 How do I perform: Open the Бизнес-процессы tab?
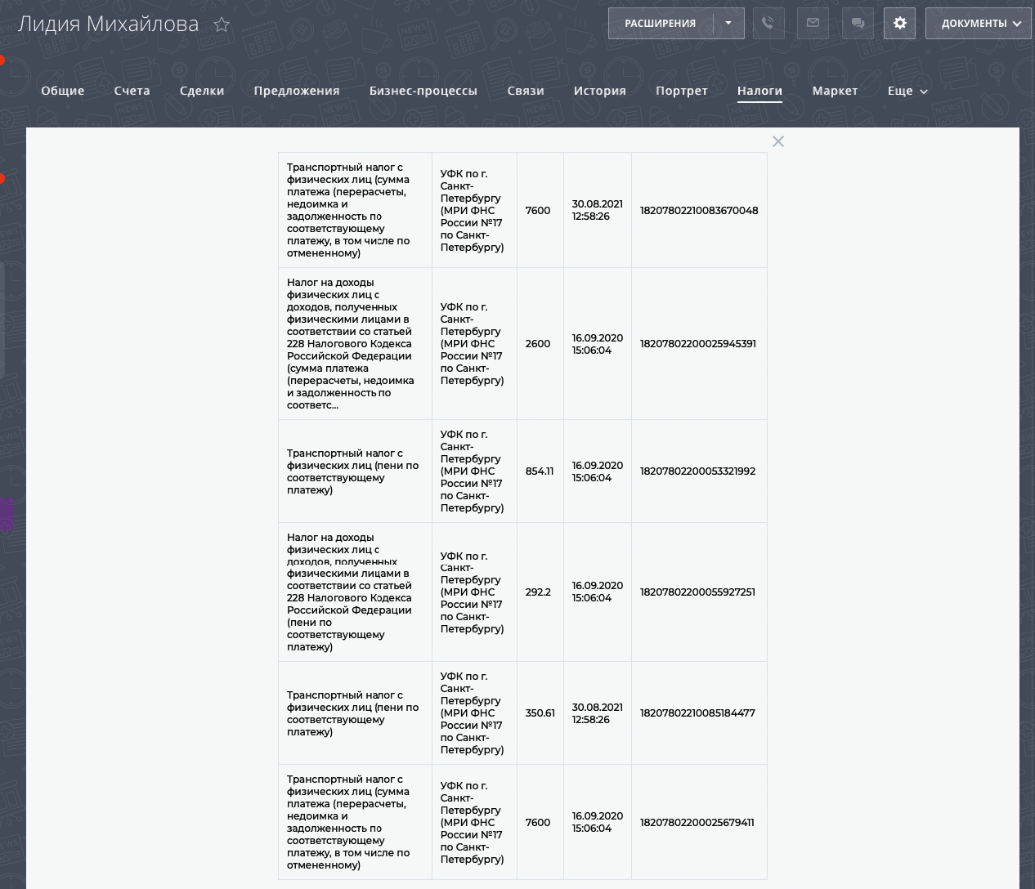click(x=423, y=91)
